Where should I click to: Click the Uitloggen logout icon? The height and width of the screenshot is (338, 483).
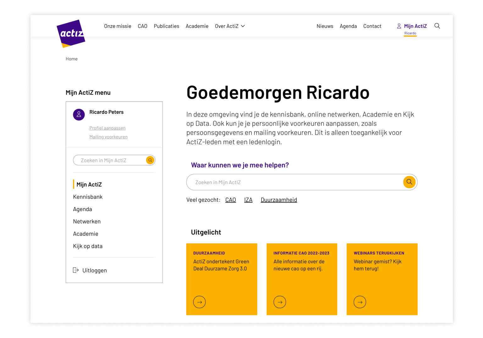[76, 270]
